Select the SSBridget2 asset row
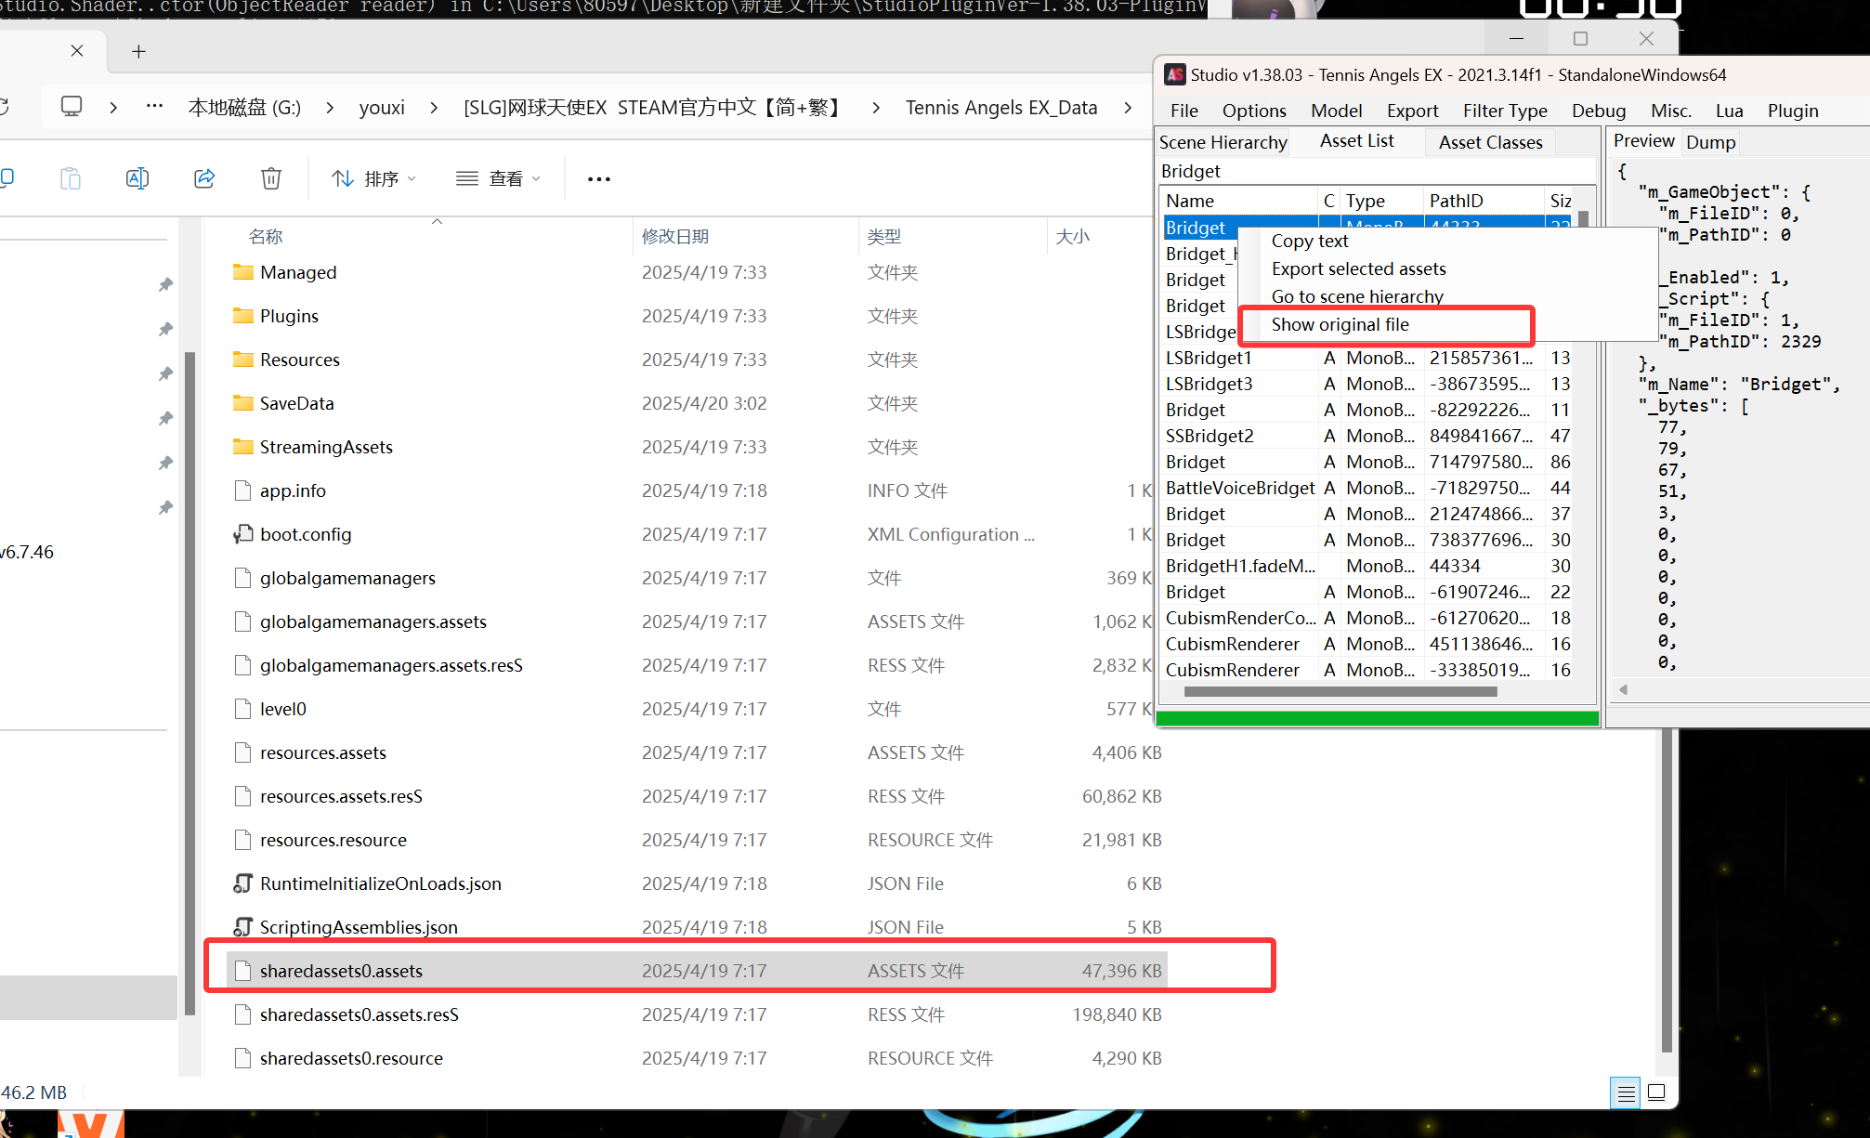The width and height of the screenshot is (1870, 1138). pos(1367,436)
